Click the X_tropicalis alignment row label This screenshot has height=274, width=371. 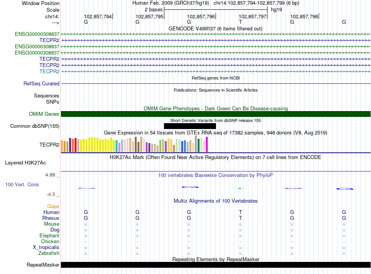coord(46,247)
